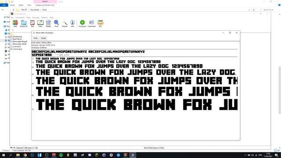
Task: Click the Extract contextual tab
Action: 45,2
